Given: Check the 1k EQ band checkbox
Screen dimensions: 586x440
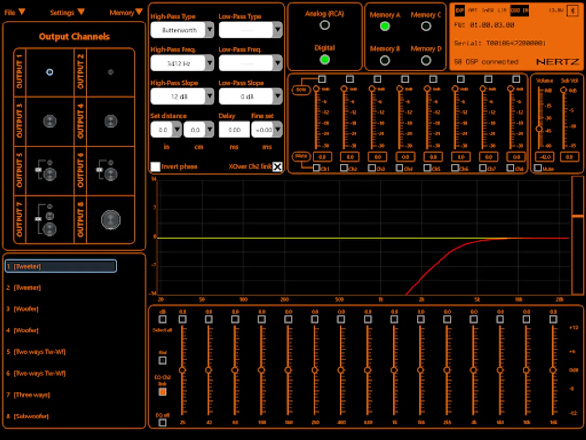Looking at the screenshot, I should (x=394, y=319).
